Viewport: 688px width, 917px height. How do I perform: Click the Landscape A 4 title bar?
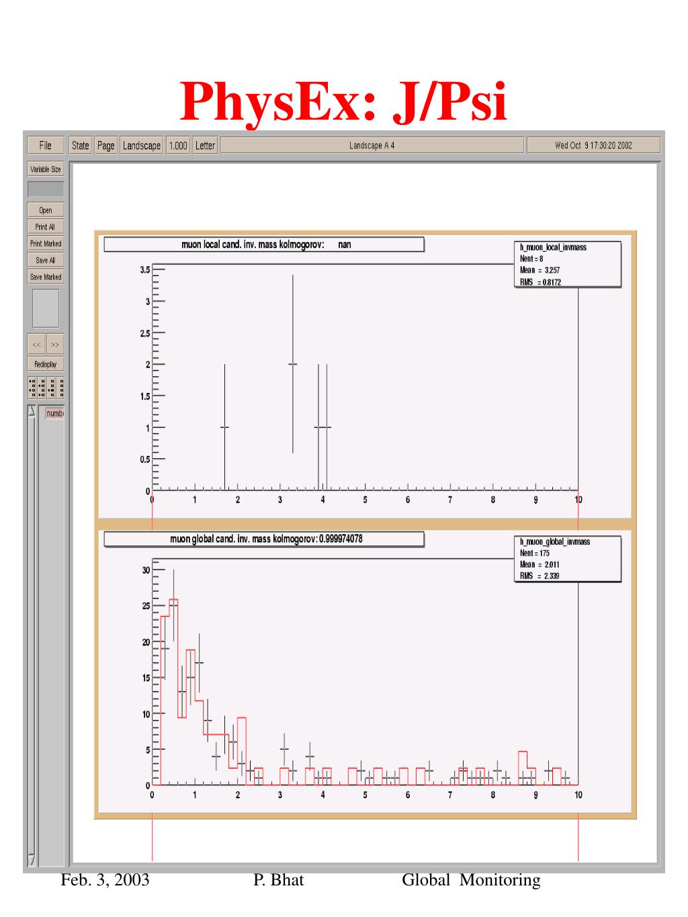[x=372, y=145]
